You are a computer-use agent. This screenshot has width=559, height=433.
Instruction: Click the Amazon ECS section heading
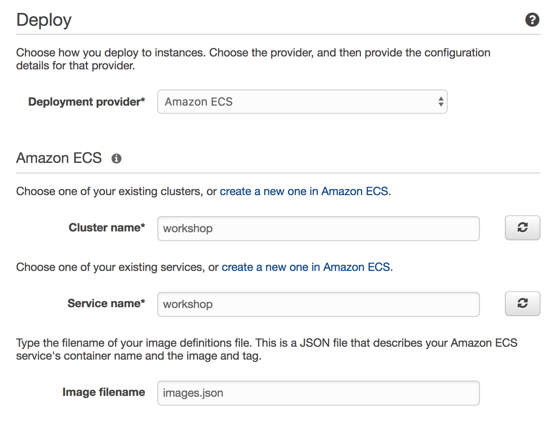click(x=59, y=158)
